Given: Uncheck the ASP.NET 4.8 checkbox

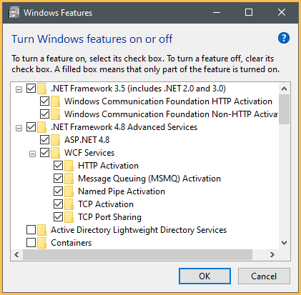Looking at the screenshot, I should point(44,140).
